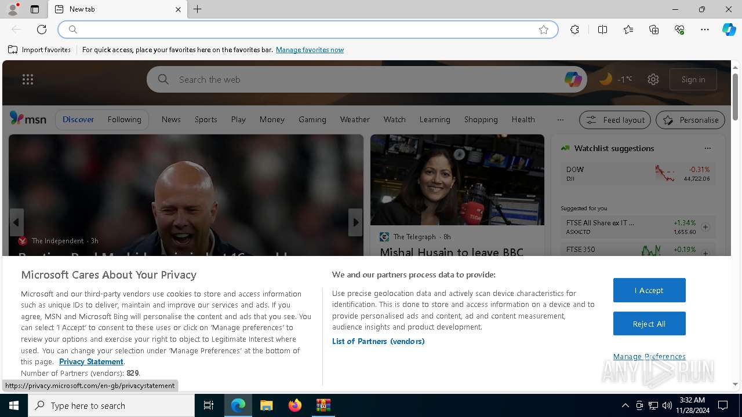742x417 pixels.
Task: Show hidden system tray icons
Action: [625, 405]
